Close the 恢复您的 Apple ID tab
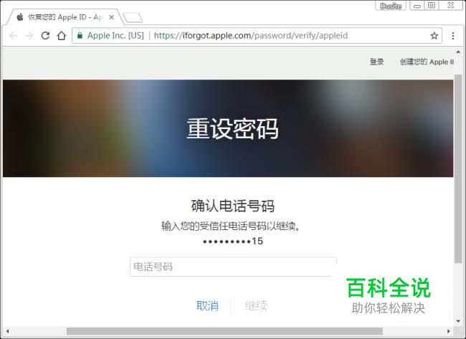466x339 pixels. click(x=111, y=17)
